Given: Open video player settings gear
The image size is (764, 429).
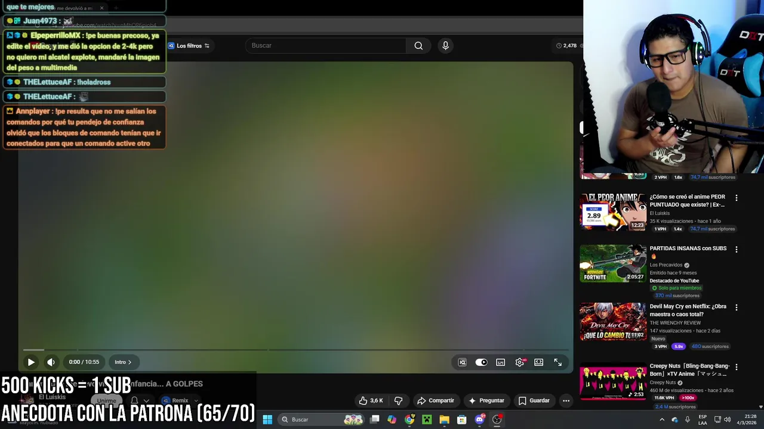Looking at the screenshot, I should click(x=520, y=362).
